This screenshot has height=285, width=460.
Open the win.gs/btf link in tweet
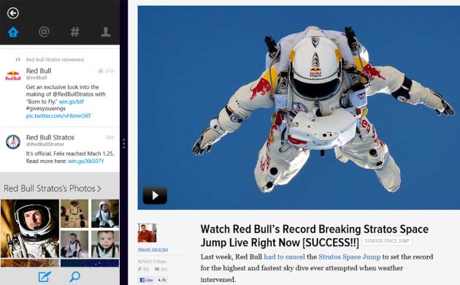click(72, 102)
